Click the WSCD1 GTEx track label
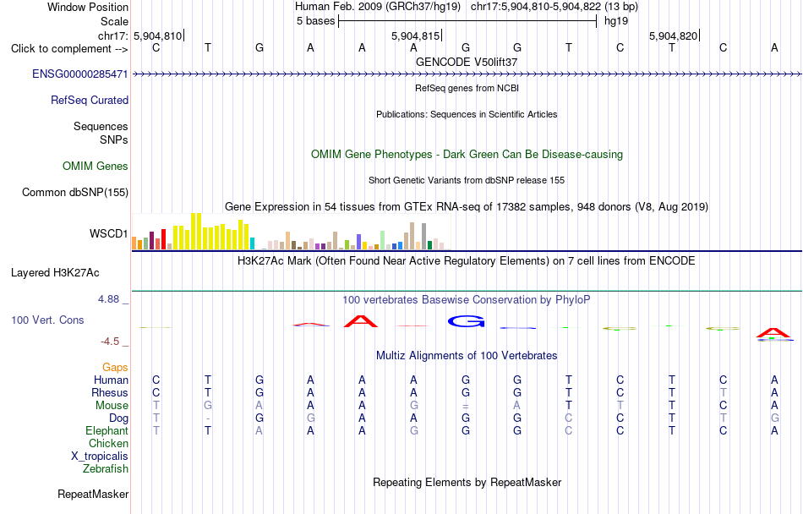 tap(108, 234)
